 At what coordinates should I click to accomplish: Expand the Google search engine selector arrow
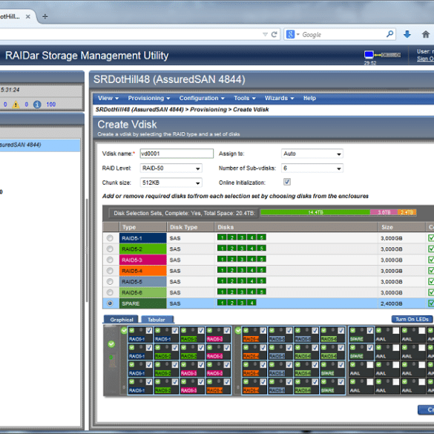coord(298,35)
